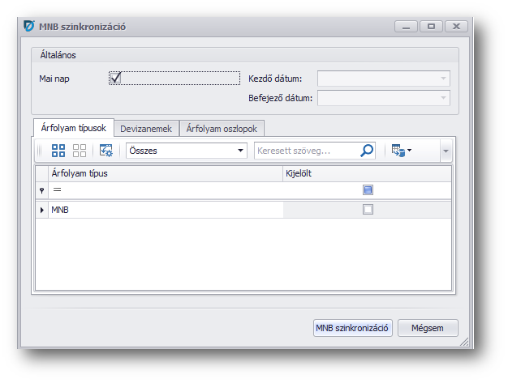Click the MNB row indicator arrow
The width and height of the screenshot is (508, 383).
(42, 210)
